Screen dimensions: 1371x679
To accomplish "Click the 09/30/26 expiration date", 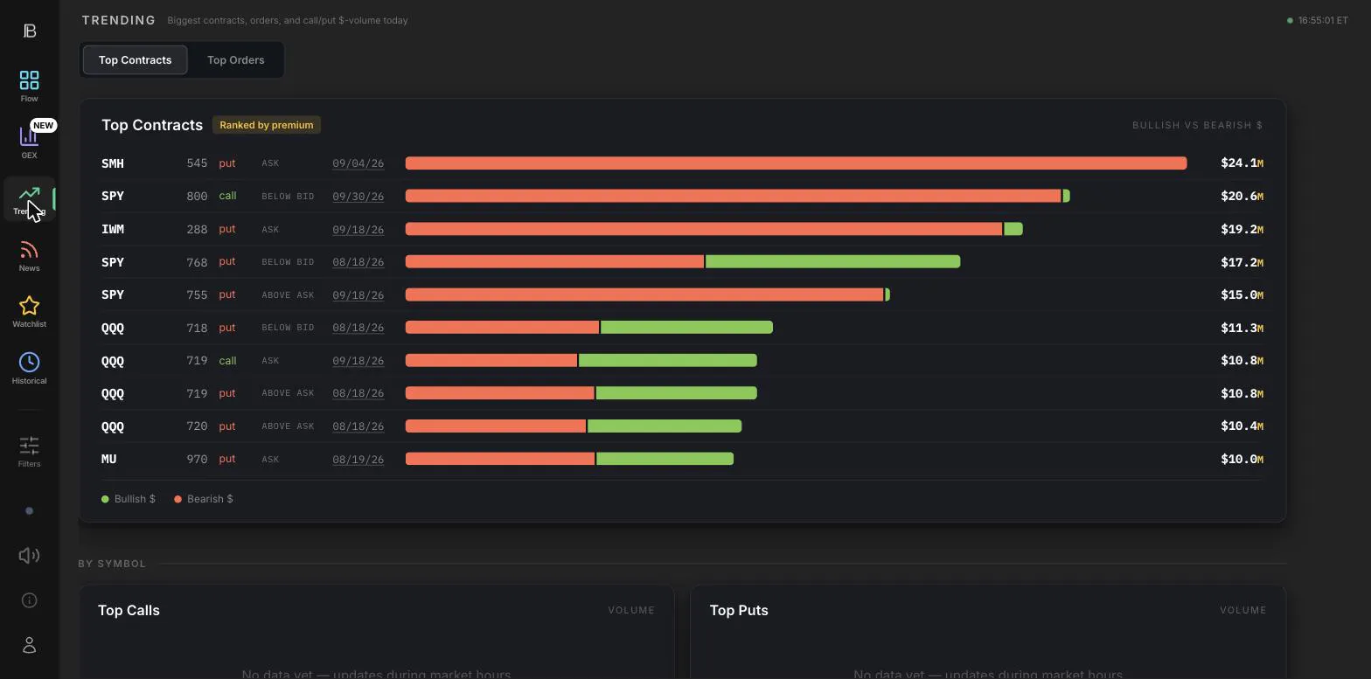I will 358,196.
